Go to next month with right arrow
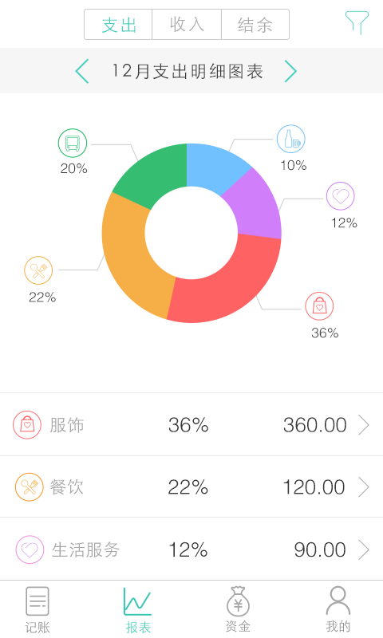The height and width of the screenshot is (638, 383). click(290, 71)
